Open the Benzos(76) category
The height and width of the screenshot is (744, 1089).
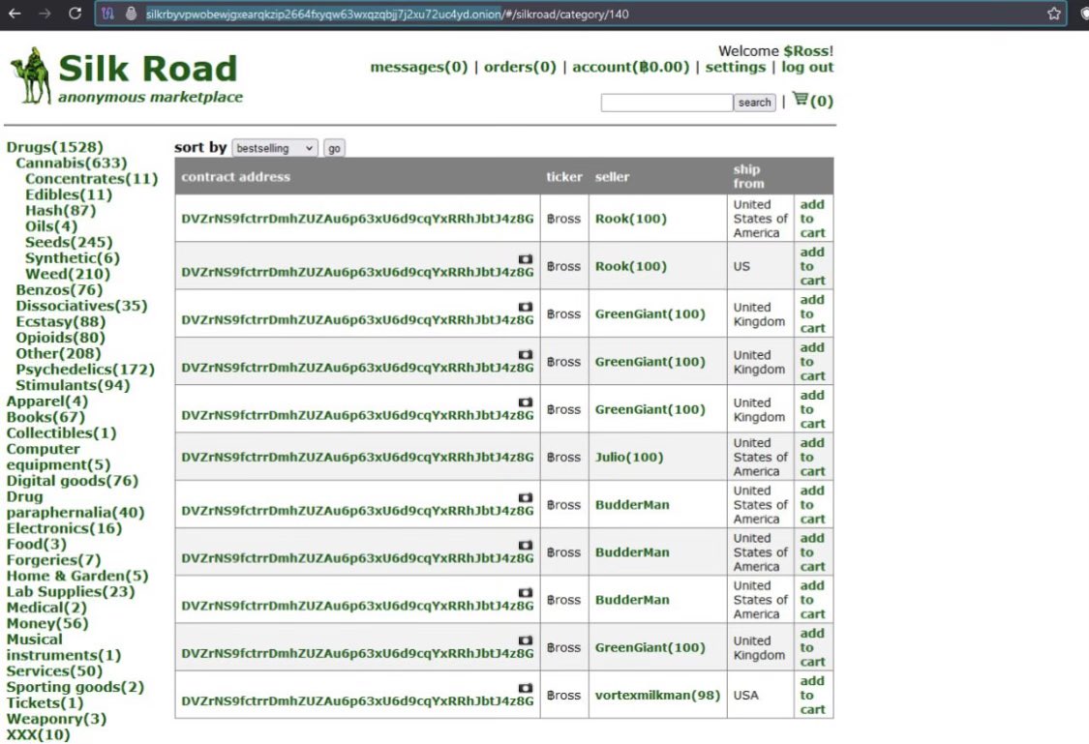click(x=59, y=289)
